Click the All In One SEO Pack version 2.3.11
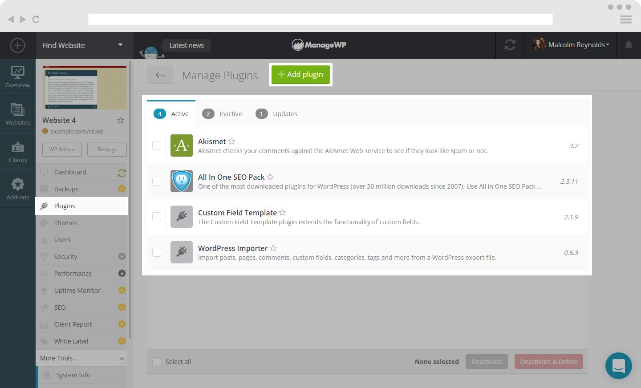This screenshot has height=388, width=641. 569,182
